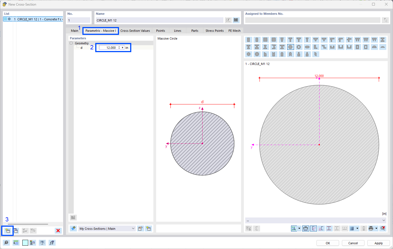The image size is (393, 249).
Task: Select the hollow circle cross-section shape
Action: click(298, 47)
